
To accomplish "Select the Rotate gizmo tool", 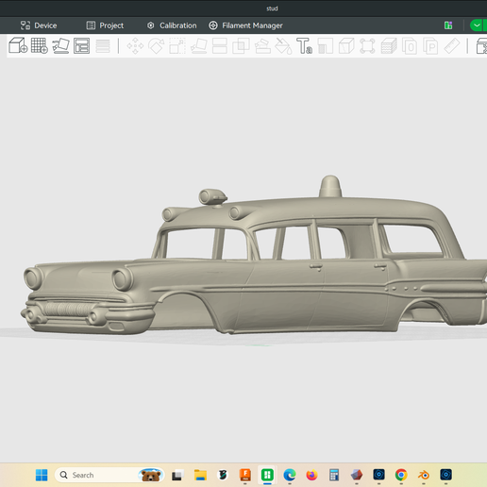I will (157, 46).
